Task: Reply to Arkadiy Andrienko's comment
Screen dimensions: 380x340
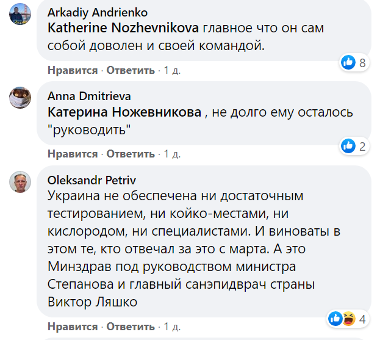Action: click(x=131, y=70)
